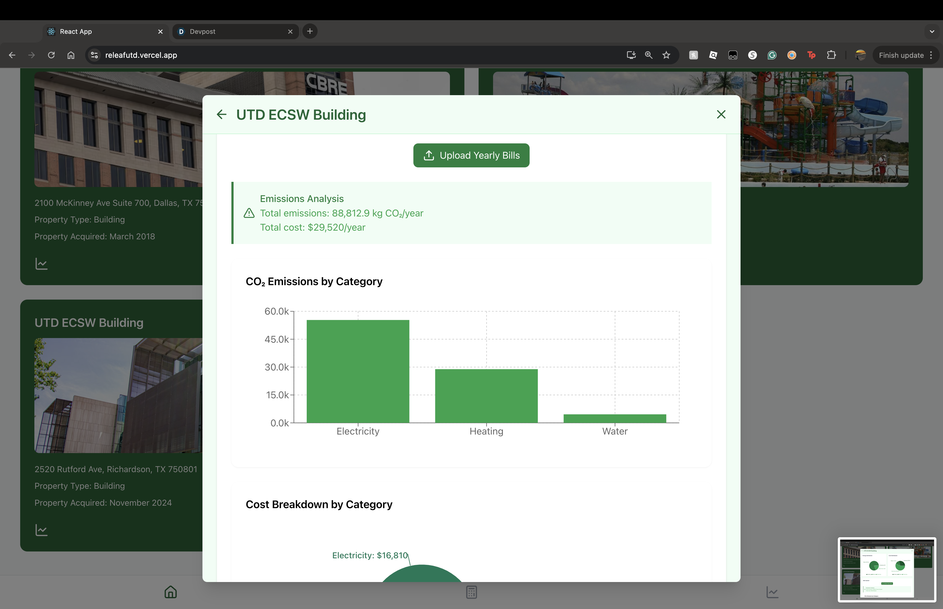The width and height of the screenshot is (943, 609).
Task: Click analytics chart icon on CBRE property card
Action: [41, 264]
